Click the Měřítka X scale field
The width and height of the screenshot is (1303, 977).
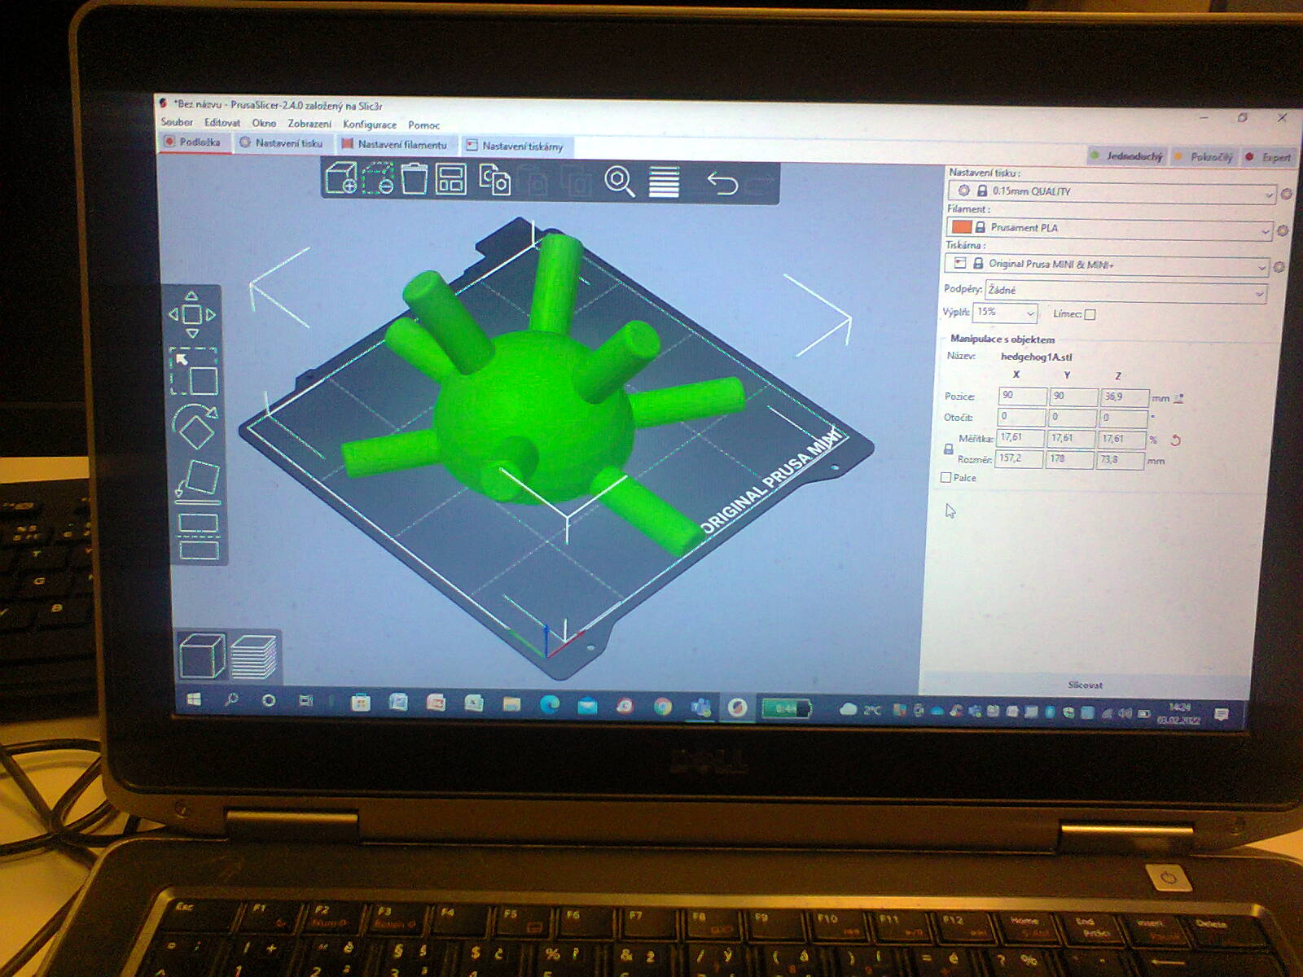point(1020,438)
